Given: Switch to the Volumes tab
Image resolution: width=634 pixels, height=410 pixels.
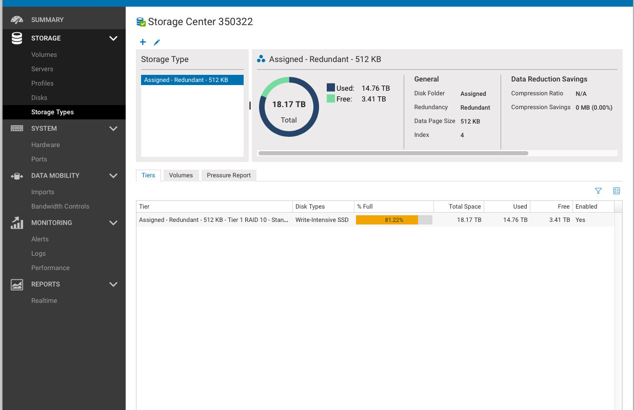Looking at the screenshot, I should click(x=181, y=175).
